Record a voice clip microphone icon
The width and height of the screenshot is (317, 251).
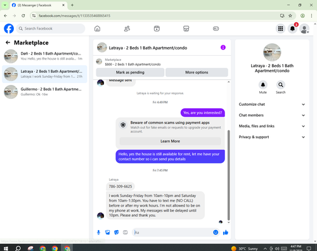[98, 233]
